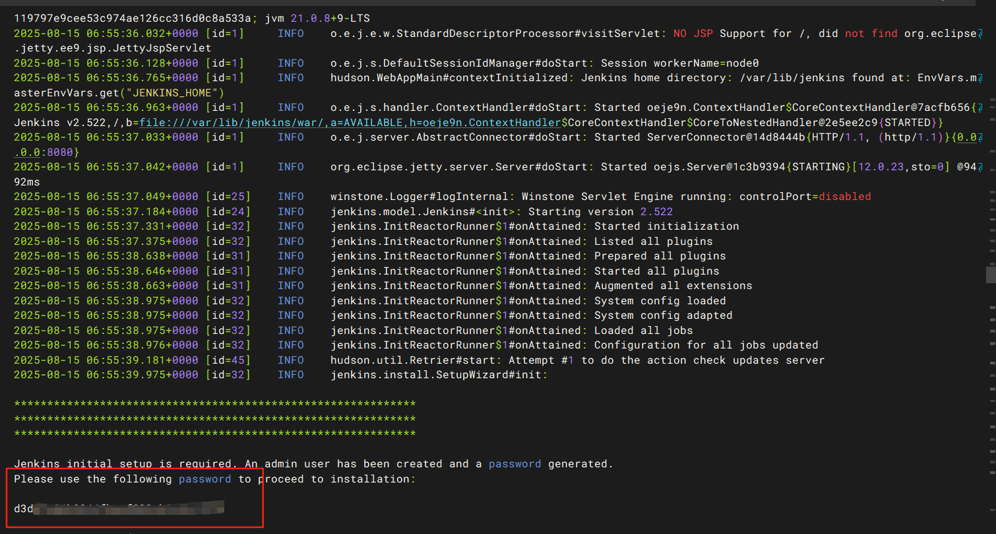Click the 'Loaded all jobs' message
The height and width of the screenshot is (534, 996).
click(x=644, y=331)
